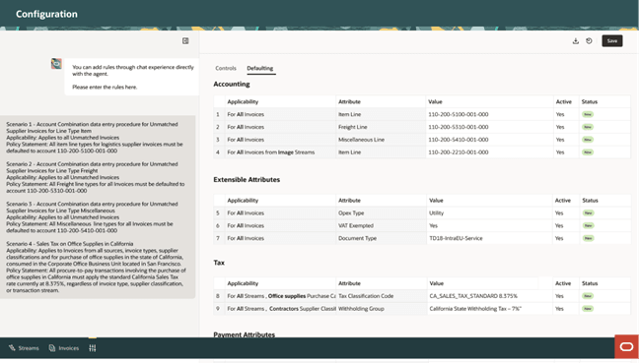The height and width of the screenshot is (363, 639).
Task: Collapse the chat panel icon
Action: pyautogui.click(x=185, y=40)
